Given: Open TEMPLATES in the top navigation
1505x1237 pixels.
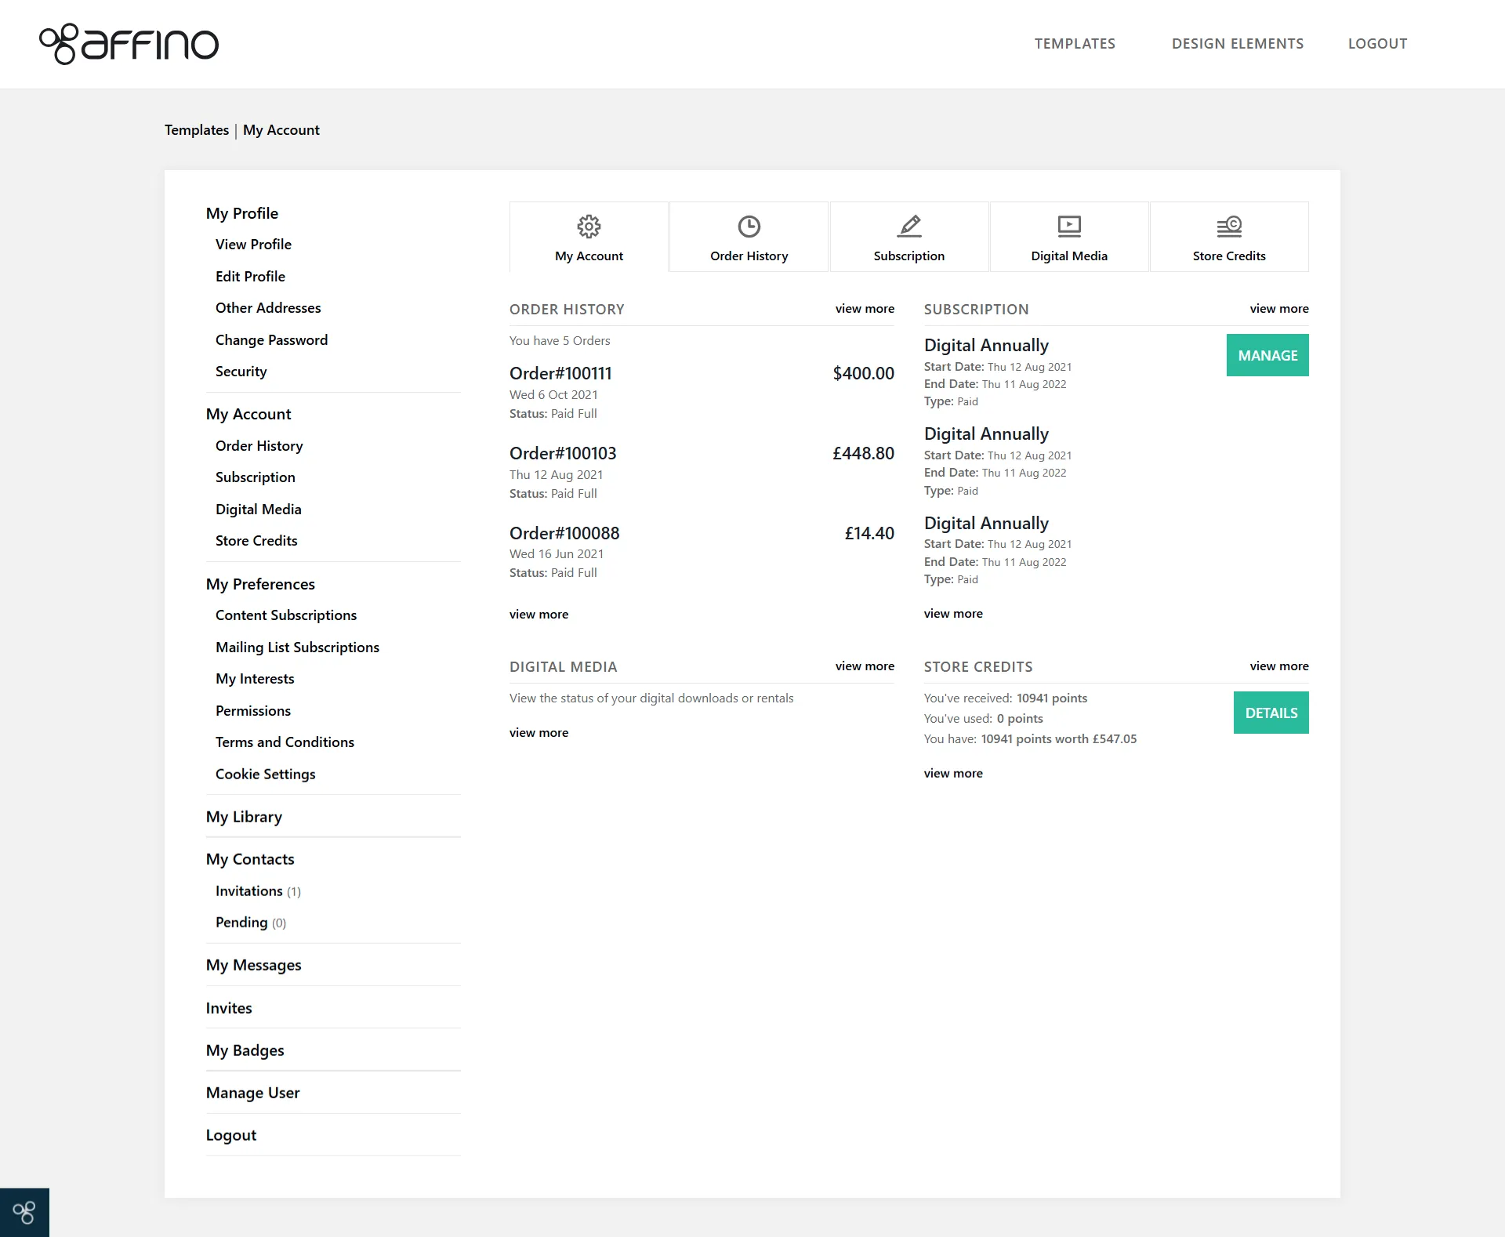Looking at the screenshot, I should (x=1074, y=44).
